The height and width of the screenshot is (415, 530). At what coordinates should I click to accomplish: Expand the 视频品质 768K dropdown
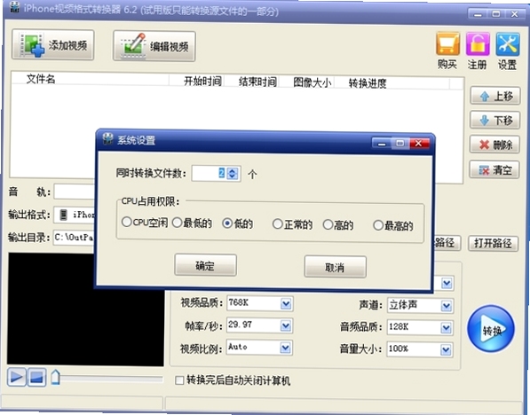coord(286,303)
